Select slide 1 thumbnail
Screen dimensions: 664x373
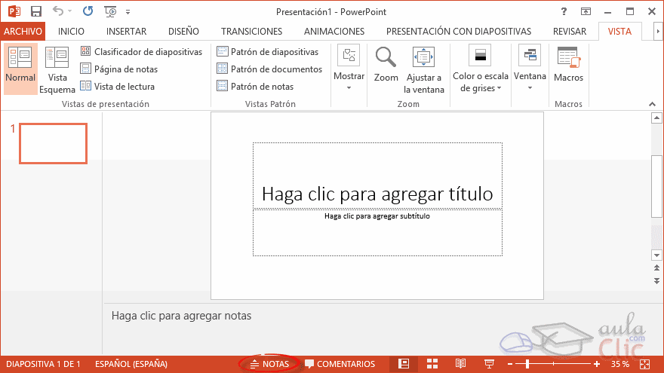[53, 143]
